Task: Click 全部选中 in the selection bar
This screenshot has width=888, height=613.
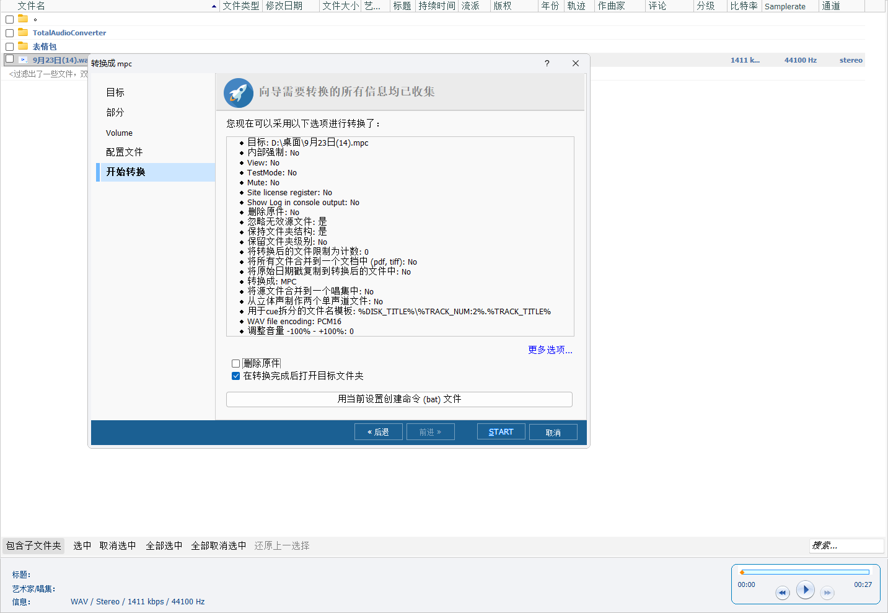Action: 164,545
